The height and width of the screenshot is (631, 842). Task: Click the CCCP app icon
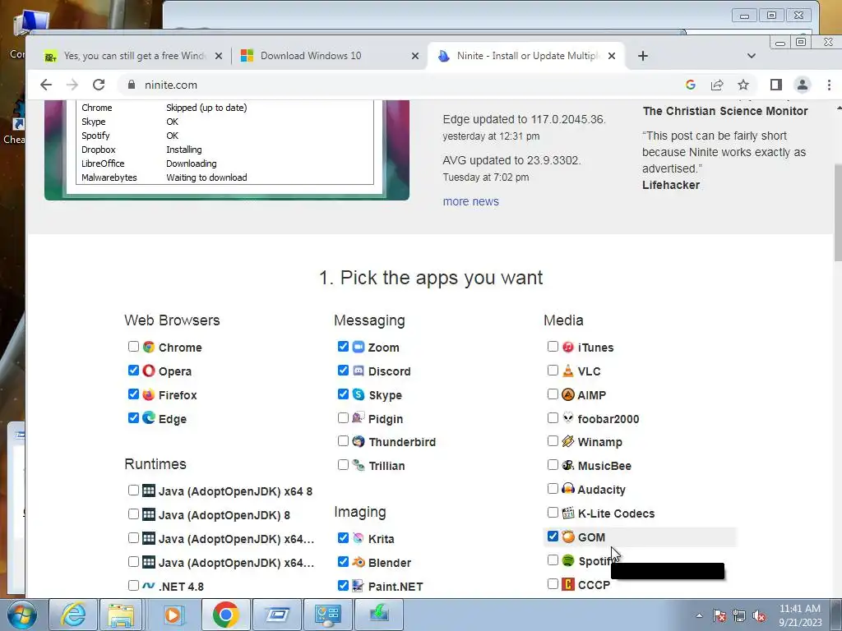(568, 584)
